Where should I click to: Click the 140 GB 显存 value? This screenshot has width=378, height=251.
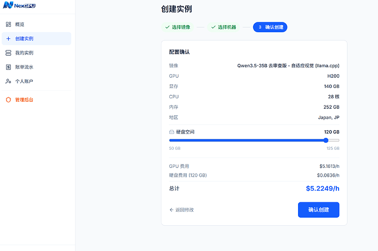[x=332, y=86]
